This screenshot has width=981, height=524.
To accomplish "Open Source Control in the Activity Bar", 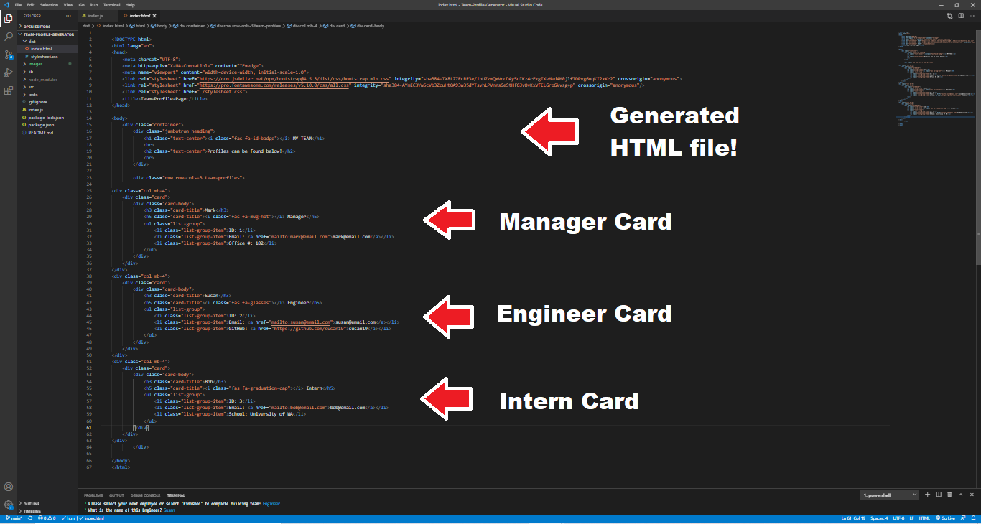I will pyautogui.click(x=9, y=55).
